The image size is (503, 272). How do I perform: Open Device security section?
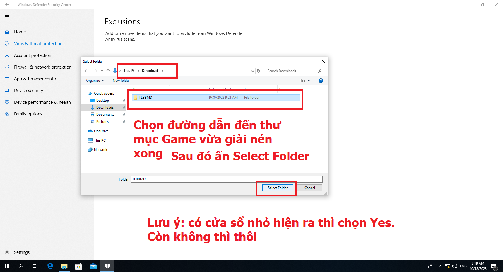click(x=28, y=91)
